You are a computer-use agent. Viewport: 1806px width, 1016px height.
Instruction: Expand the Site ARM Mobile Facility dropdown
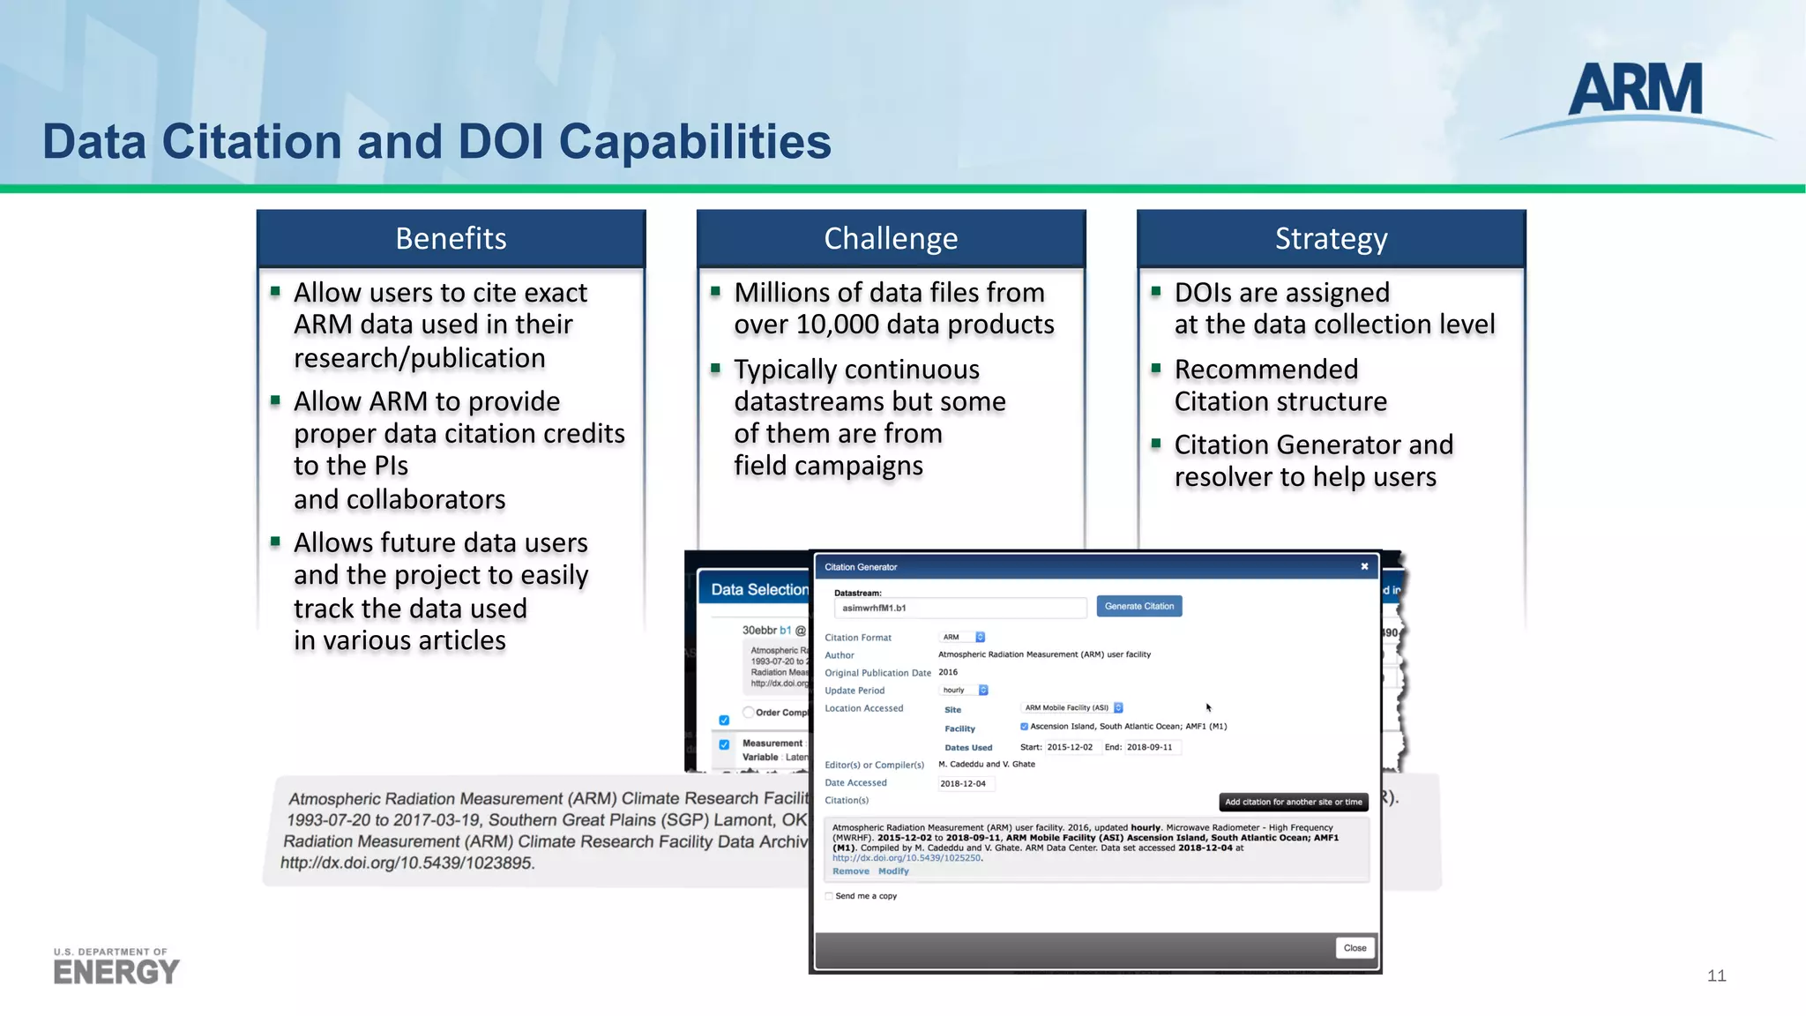1072,707
